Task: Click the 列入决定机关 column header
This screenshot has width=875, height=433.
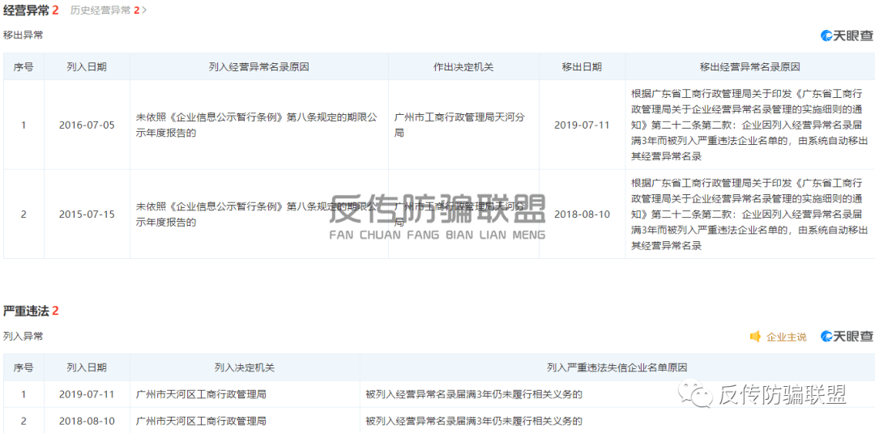Action: pos(245,367)
